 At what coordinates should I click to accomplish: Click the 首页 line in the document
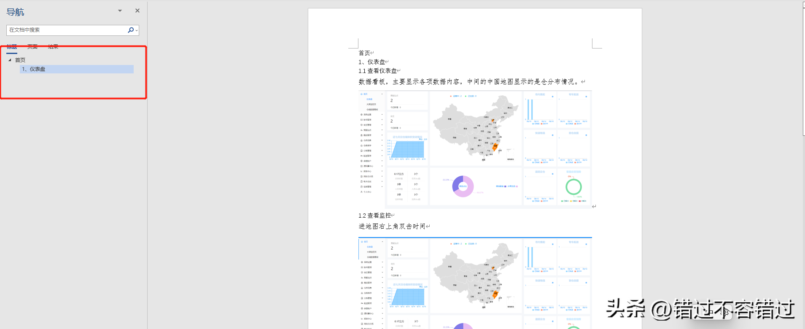click(x=364, y=53)
